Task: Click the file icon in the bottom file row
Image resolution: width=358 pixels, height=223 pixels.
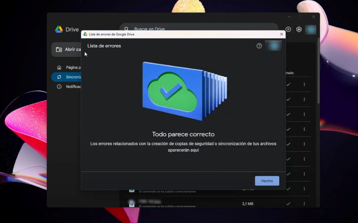Action: coord(132,203)
